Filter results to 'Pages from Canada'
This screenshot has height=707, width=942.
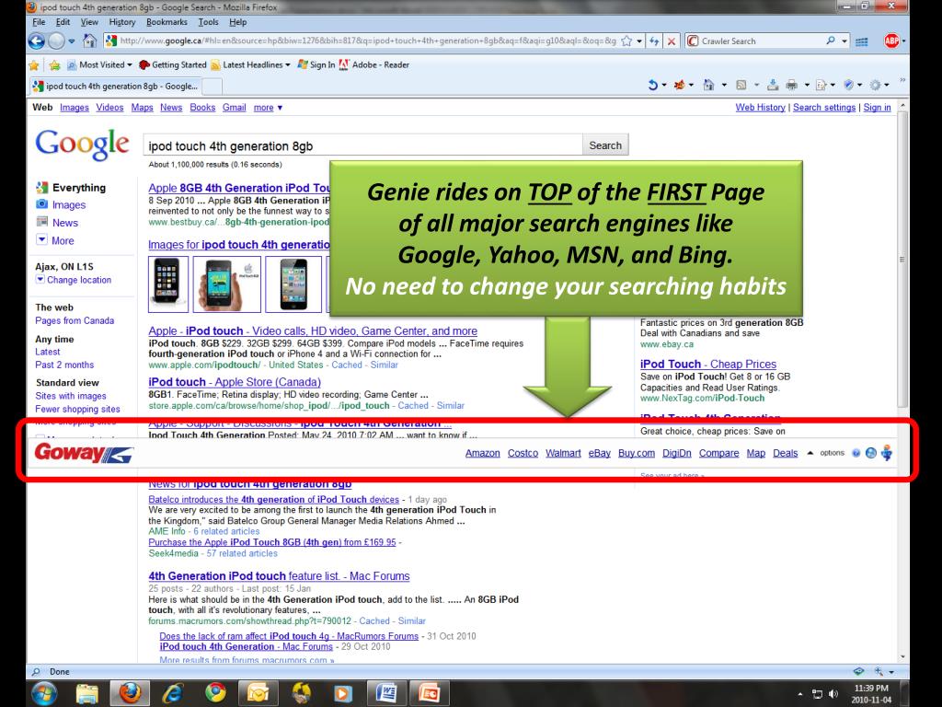(x=75, y=321)
